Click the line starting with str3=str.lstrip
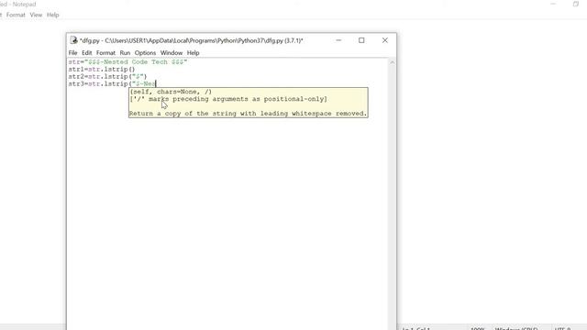587x330 pixels. 112,83
